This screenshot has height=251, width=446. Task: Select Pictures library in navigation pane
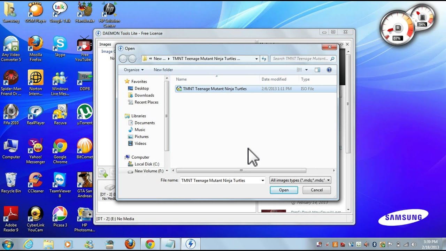138,137
